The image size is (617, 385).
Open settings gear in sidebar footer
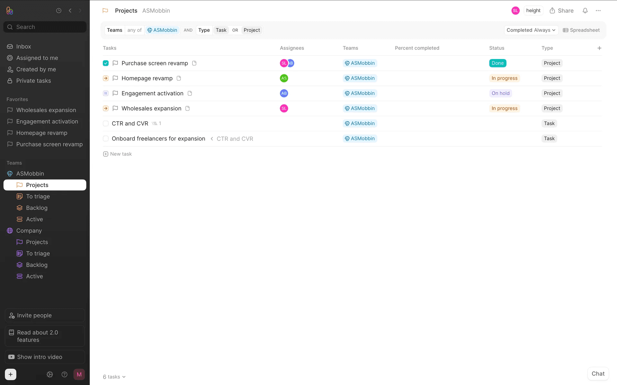(x=50, y=374)
